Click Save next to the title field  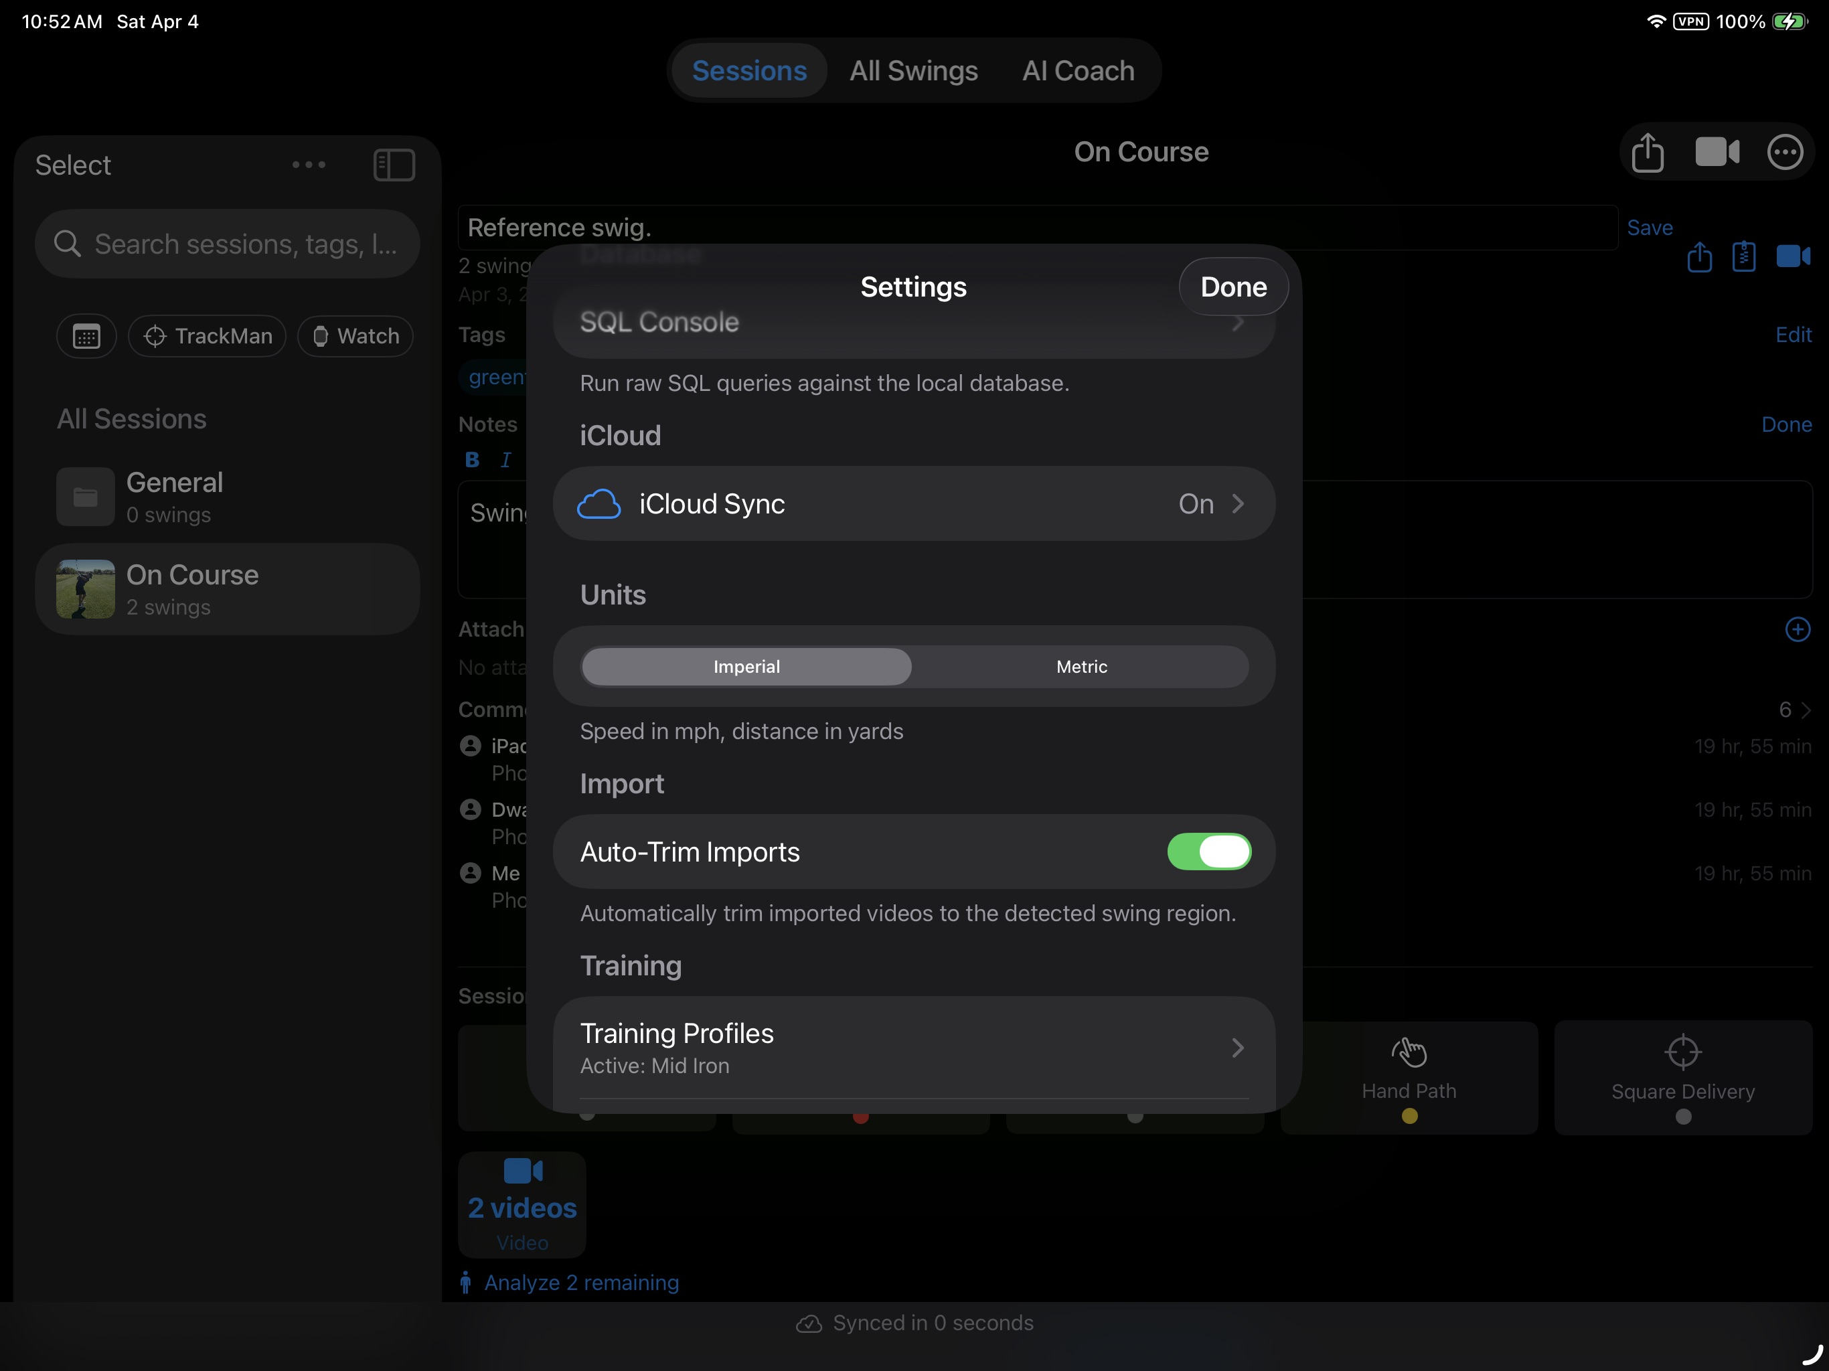[1650, 228]
